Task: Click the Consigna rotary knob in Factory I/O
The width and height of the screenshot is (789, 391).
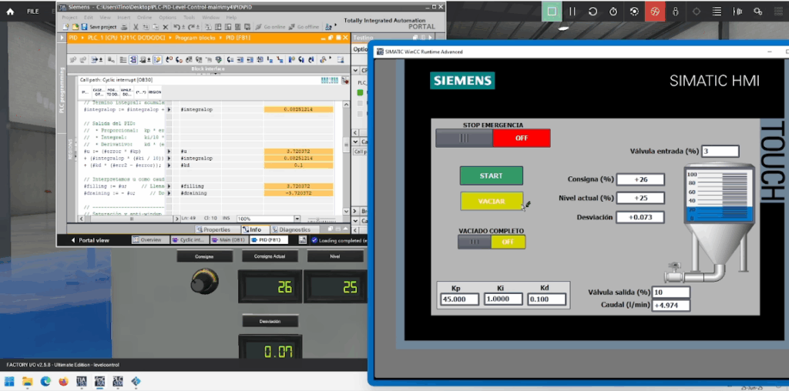Action: pyautogui.click(x=204, y=282)
